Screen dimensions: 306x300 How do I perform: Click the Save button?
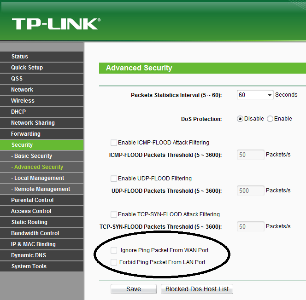point(134,289)
